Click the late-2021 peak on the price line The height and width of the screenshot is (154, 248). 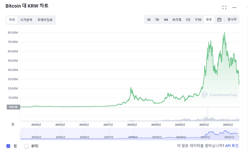click(225, 33)
